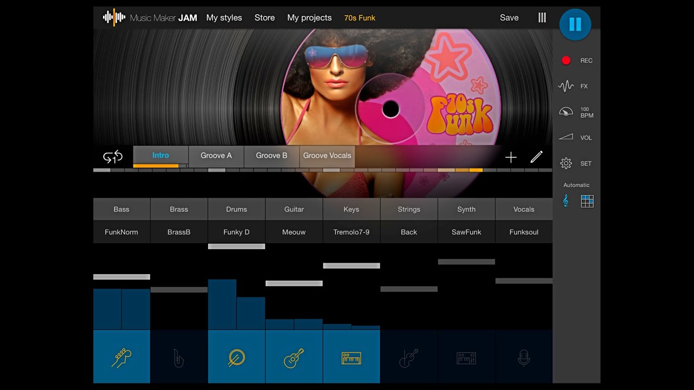Select the Intro part tab
The height and width of the screenshot is (390, 694).
click(x=160, y=155)
